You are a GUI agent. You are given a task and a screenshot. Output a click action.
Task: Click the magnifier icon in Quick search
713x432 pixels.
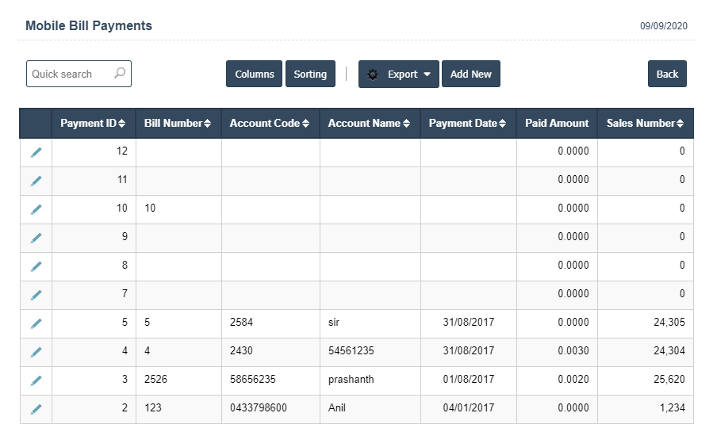click(120, 74)
